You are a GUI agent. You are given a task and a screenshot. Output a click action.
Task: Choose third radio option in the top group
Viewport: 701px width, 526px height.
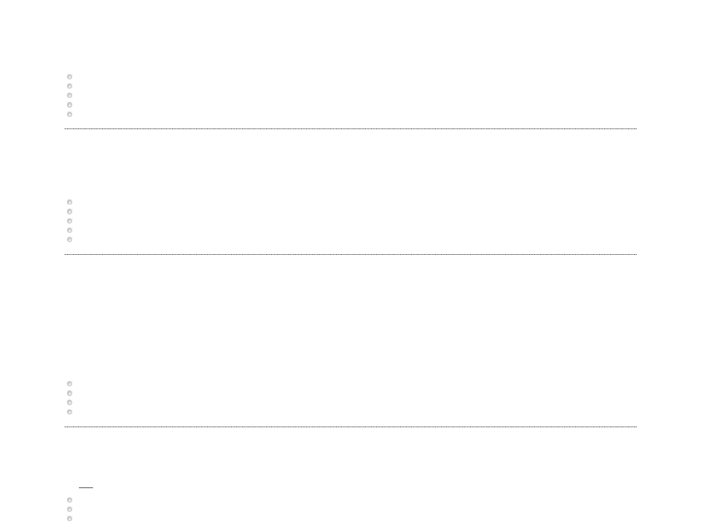70,95
